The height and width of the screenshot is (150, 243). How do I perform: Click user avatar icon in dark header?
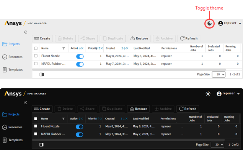(x=219, y=94)
